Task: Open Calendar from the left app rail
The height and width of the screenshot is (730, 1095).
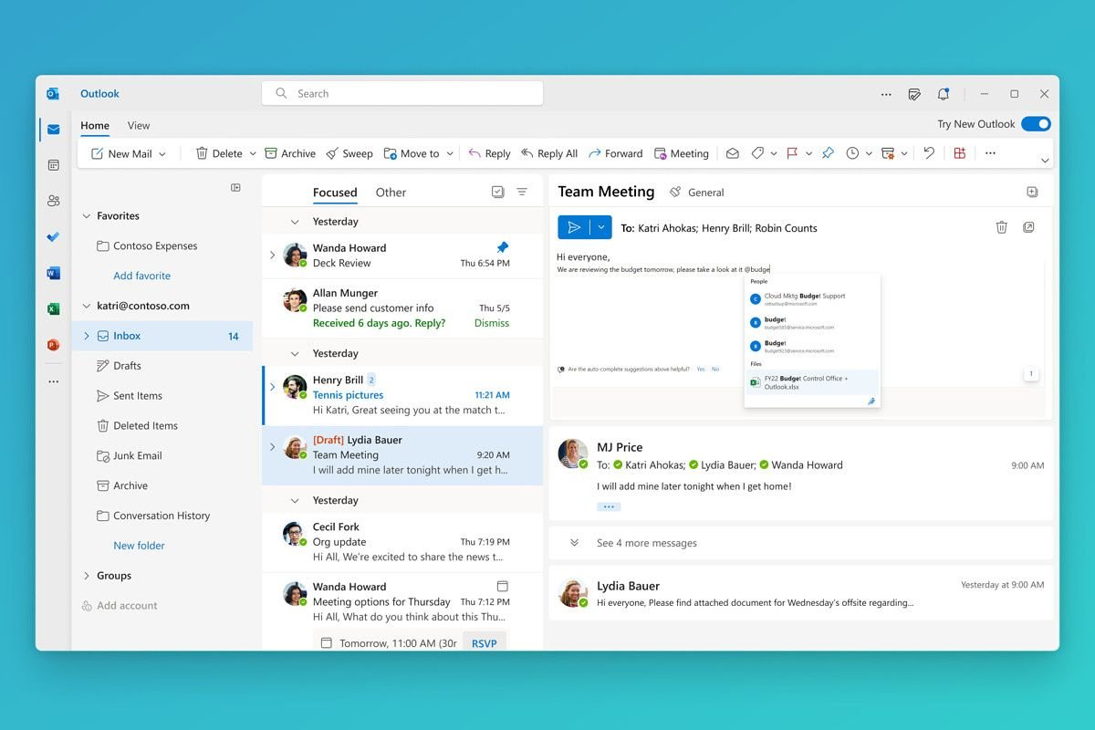Action: pyautogui.click(x=54, y=165)
